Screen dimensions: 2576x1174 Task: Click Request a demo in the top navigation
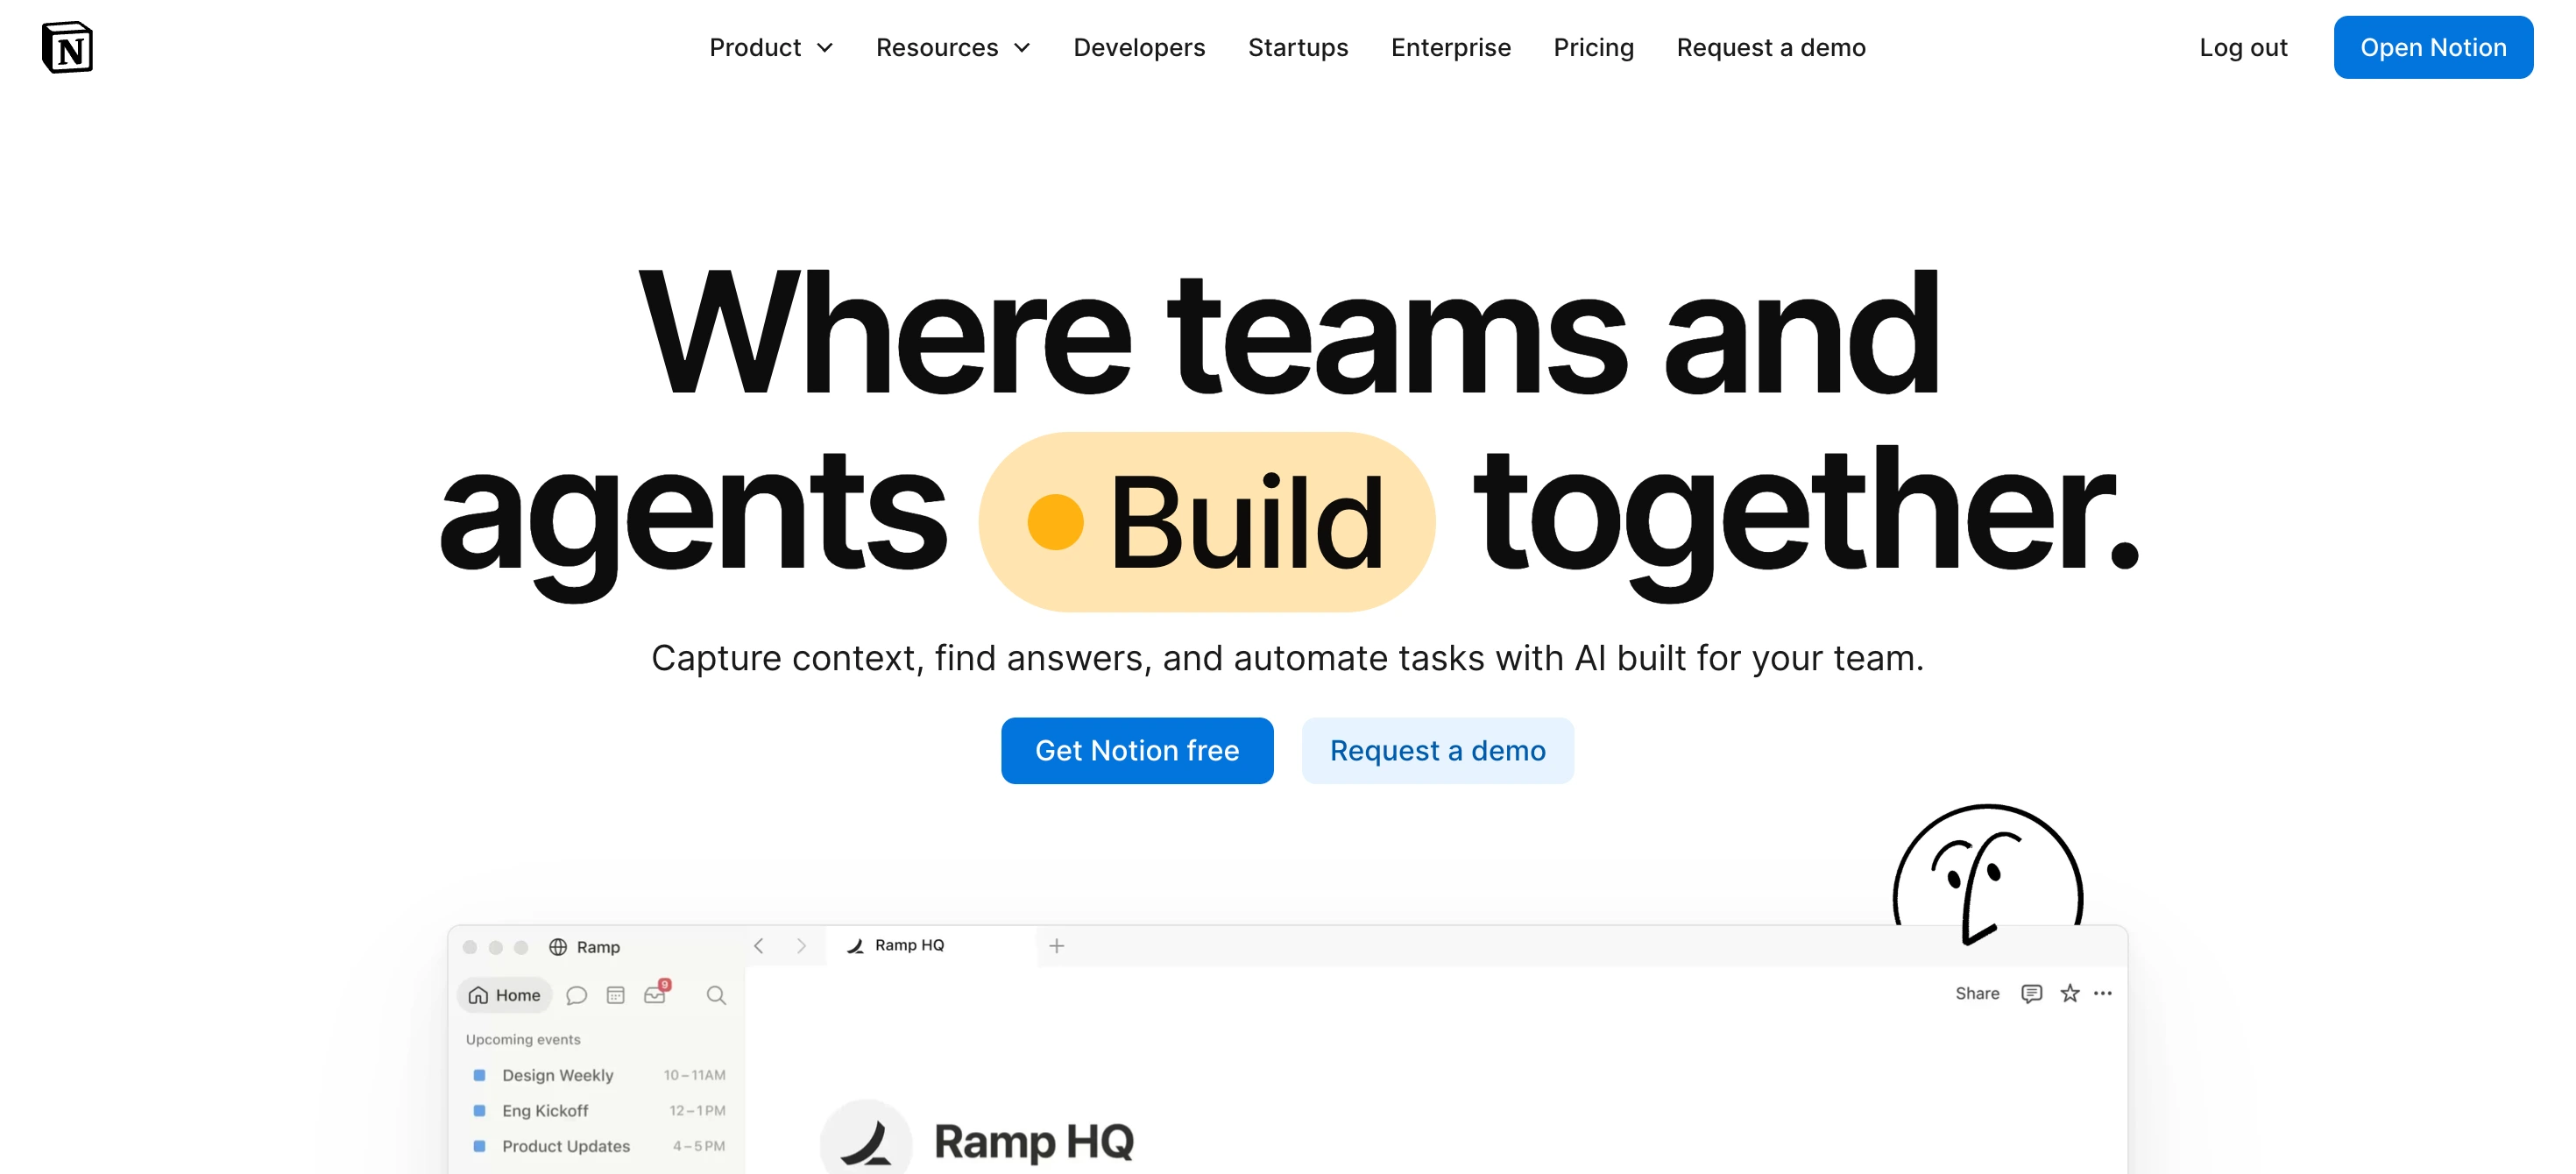pos(1771,47)
